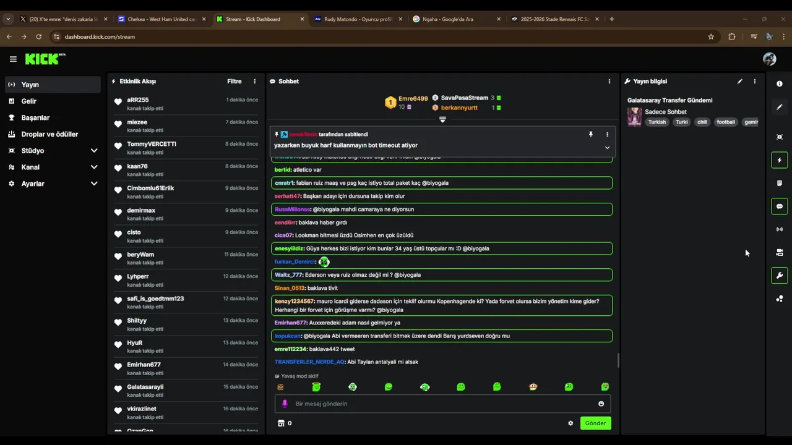The image size is (792, 445).
Task: Focus the Bir mesaj gönderin input
Action: tap(443, 404)
